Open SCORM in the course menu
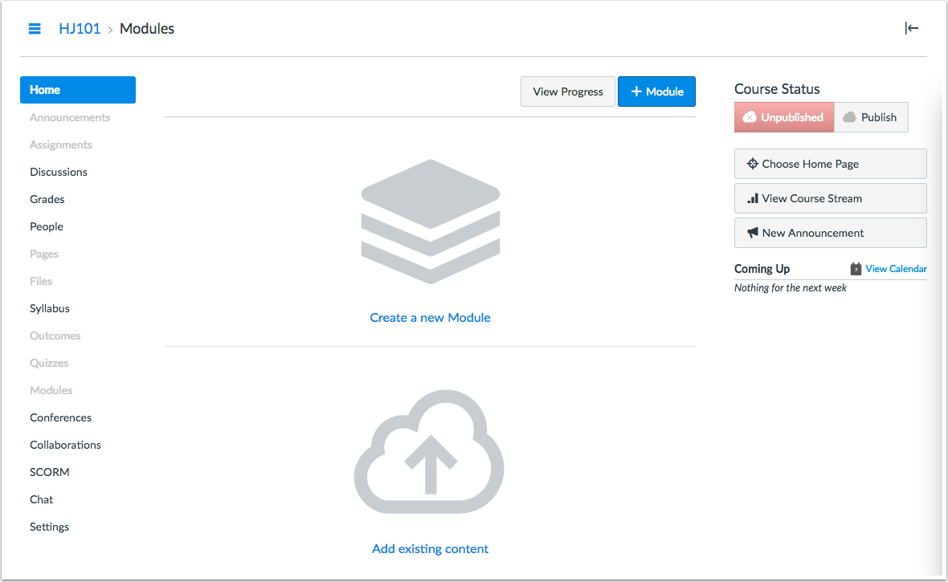948x582 pixels. click(x=50, y=472)
